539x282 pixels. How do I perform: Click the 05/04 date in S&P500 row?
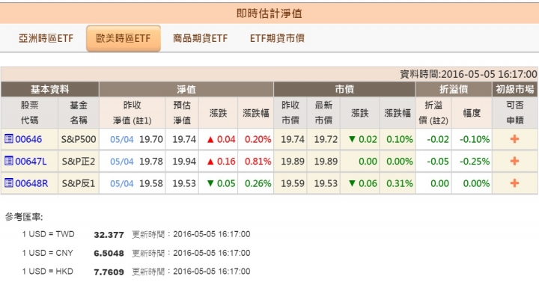(122, 139)
